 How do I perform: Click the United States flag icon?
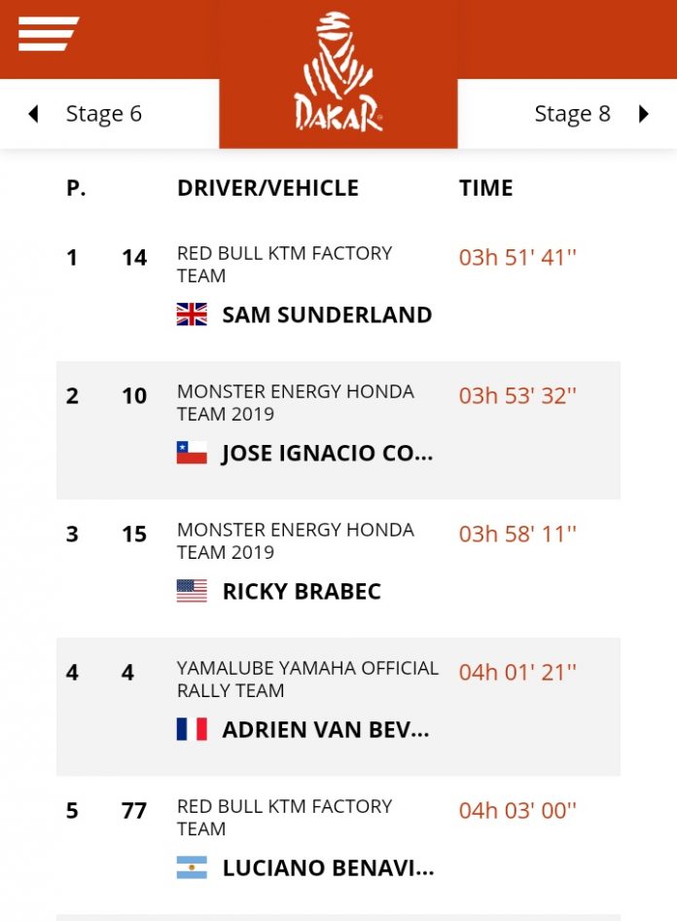tap(192, 591)
